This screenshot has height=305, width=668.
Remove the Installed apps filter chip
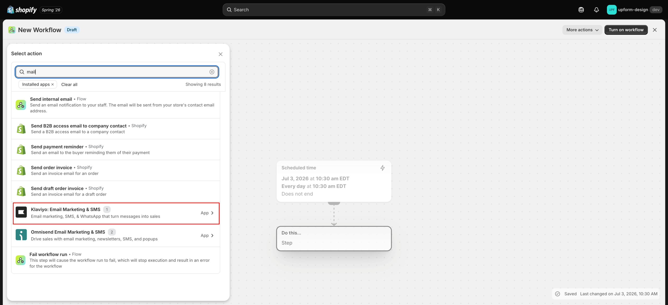point(52,84)
